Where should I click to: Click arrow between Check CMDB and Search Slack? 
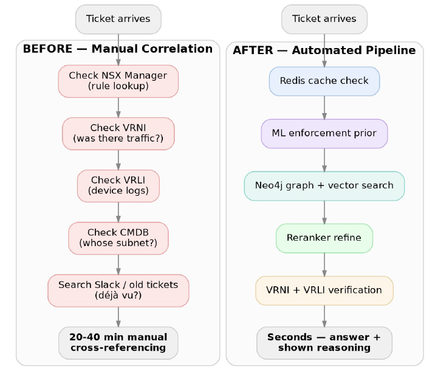coord(118,264)
